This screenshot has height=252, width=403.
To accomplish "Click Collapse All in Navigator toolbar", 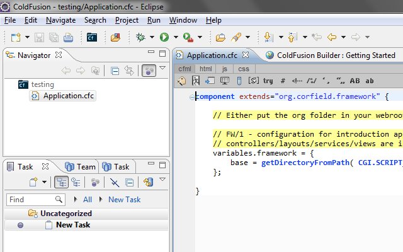I will tap(115, 71).
